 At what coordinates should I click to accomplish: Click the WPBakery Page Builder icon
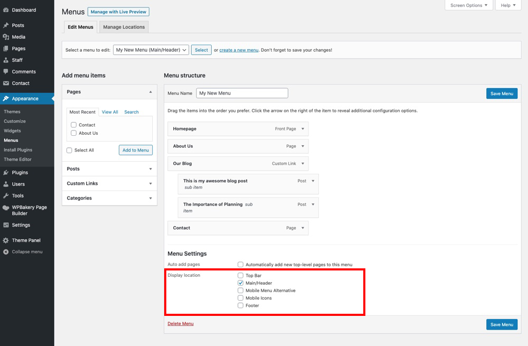pyautogui.click(x=6, y=208)
